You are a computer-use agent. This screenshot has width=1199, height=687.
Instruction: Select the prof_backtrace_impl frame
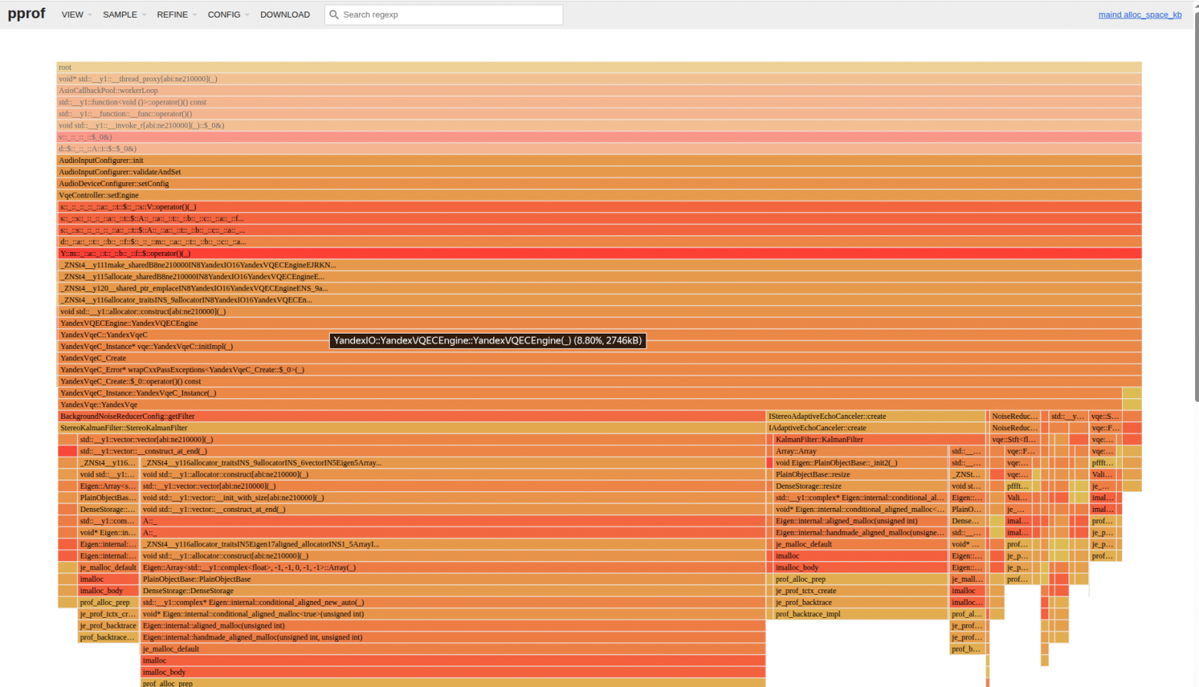click(861, 614)
